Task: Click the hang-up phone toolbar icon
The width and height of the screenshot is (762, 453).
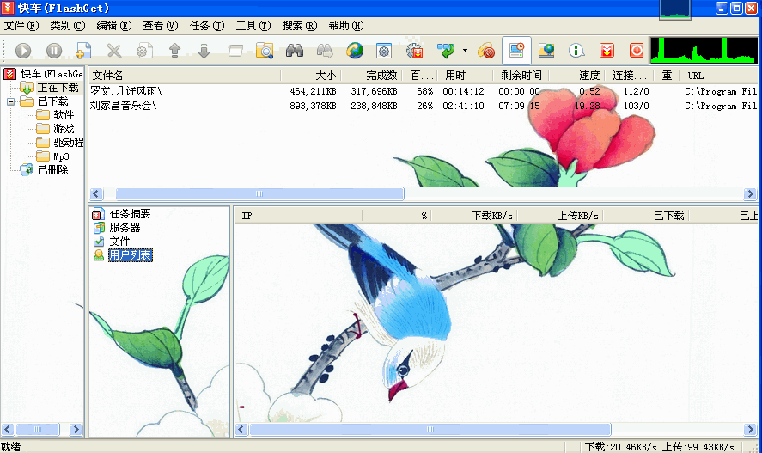Action: pos(486,51)
